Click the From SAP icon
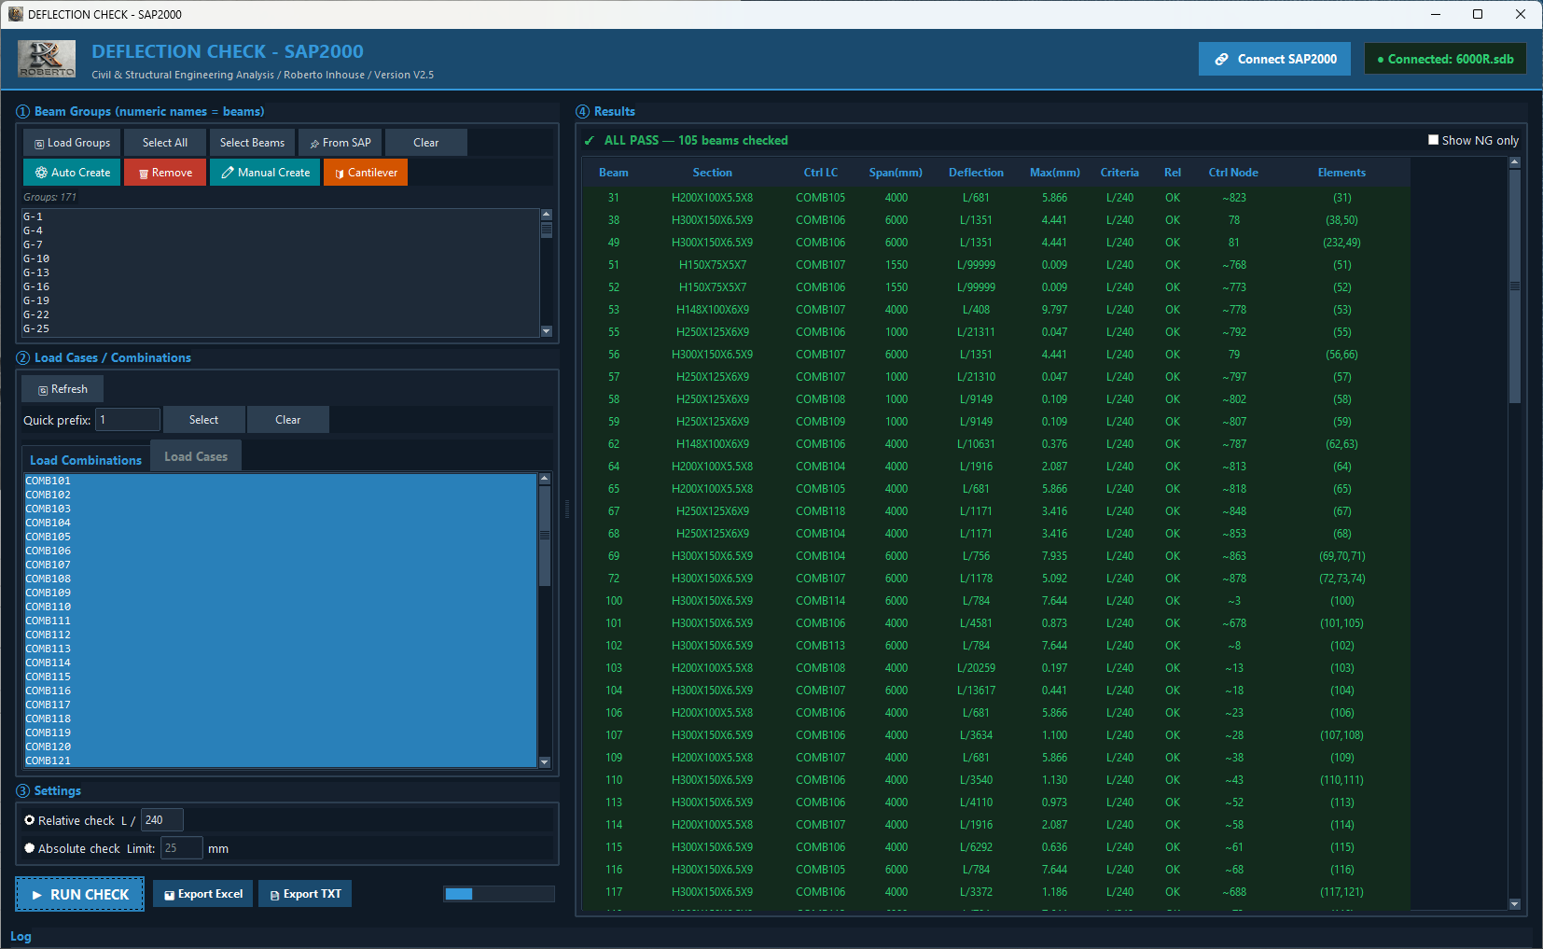Viewport: 1543px width, 949px height. tap(315, 144)
